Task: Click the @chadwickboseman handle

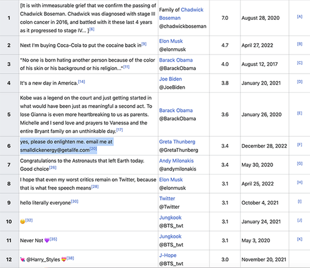Action: click(183, 26)
